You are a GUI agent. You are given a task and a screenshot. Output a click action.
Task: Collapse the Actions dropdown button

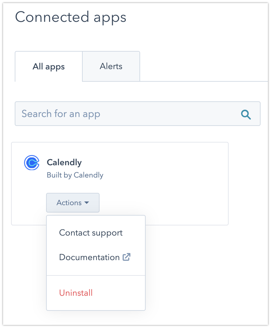click(x=73, y=203)
